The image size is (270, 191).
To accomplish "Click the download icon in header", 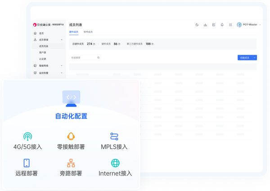I will [206, 25].
